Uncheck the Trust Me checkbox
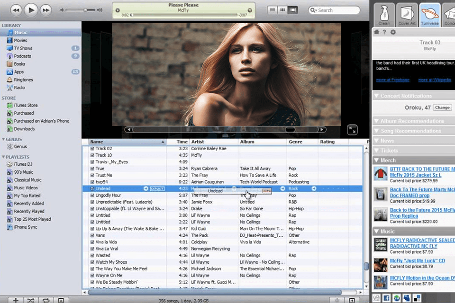The image size is (455, 303). (x=92, y=175)
